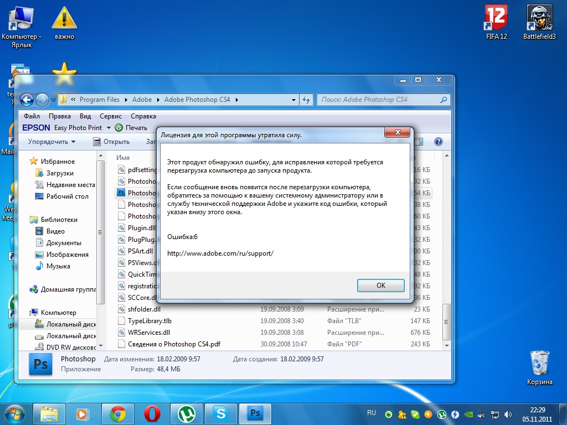Click the refresh button beside the address bar

(306, 100)
